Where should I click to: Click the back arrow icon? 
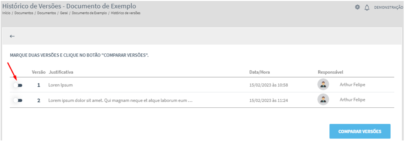click(x=12, y=36)
